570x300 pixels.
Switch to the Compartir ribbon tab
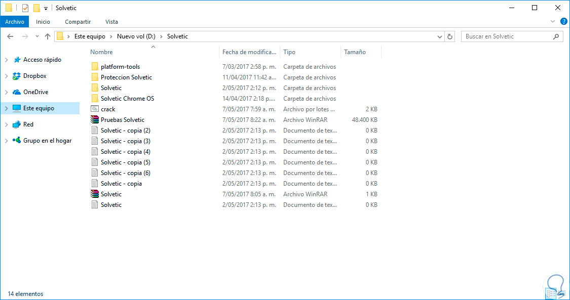click(x=78, y=22)
